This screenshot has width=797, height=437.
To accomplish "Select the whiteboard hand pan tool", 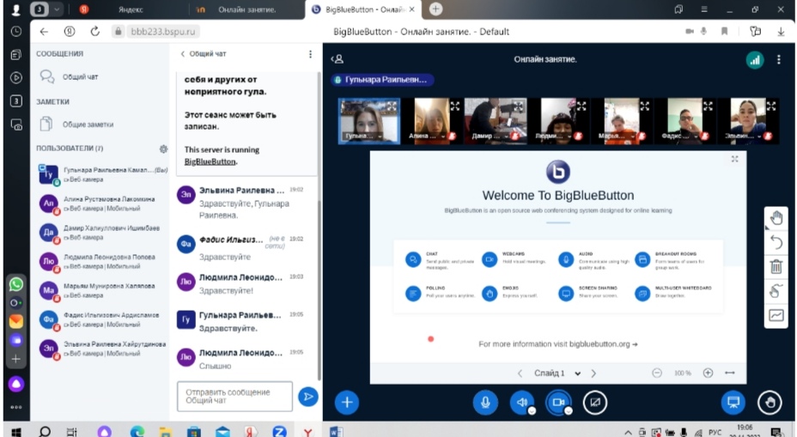I will pyautogui.click(x=776, y=217).
